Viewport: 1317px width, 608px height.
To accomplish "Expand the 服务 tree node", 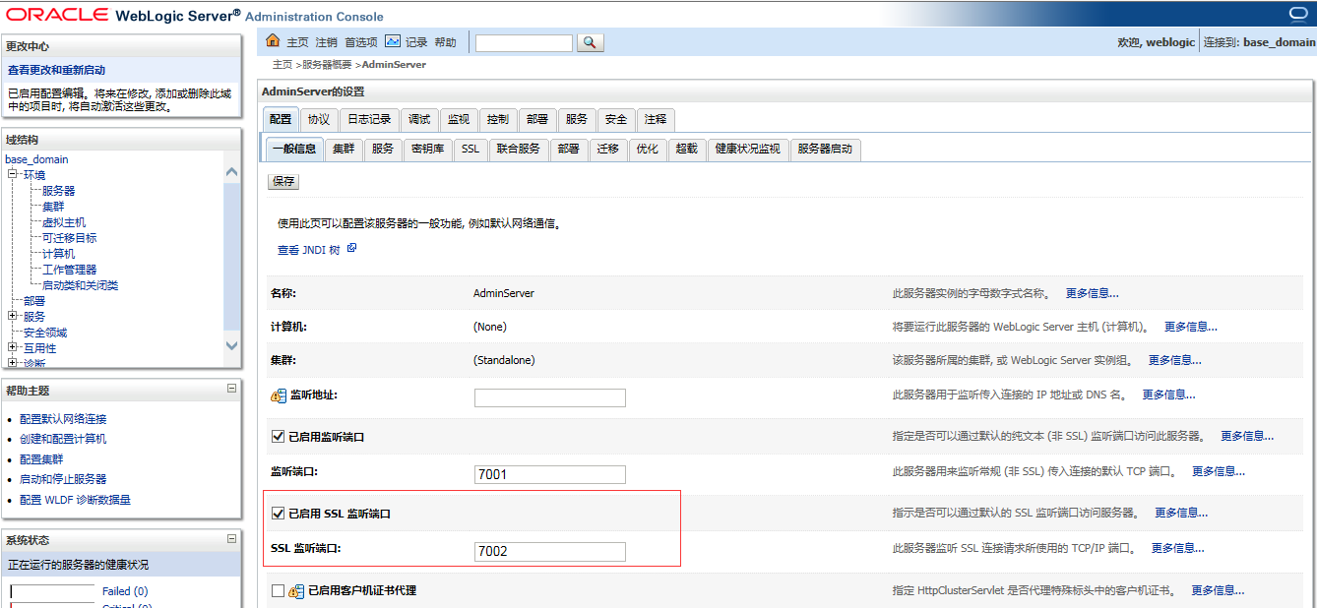I will click(13, 316).
